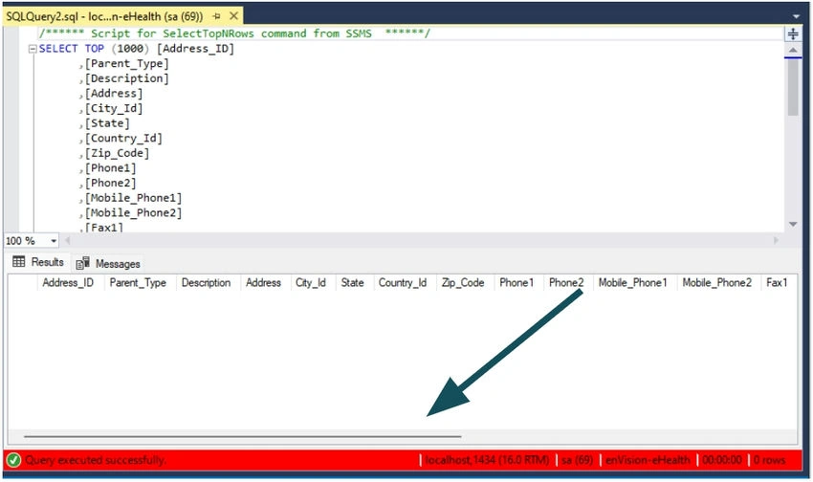Click the editor vertical scrollbar up arrow
The width and height of the screenshot is (813, 482).
pos(793,51)
